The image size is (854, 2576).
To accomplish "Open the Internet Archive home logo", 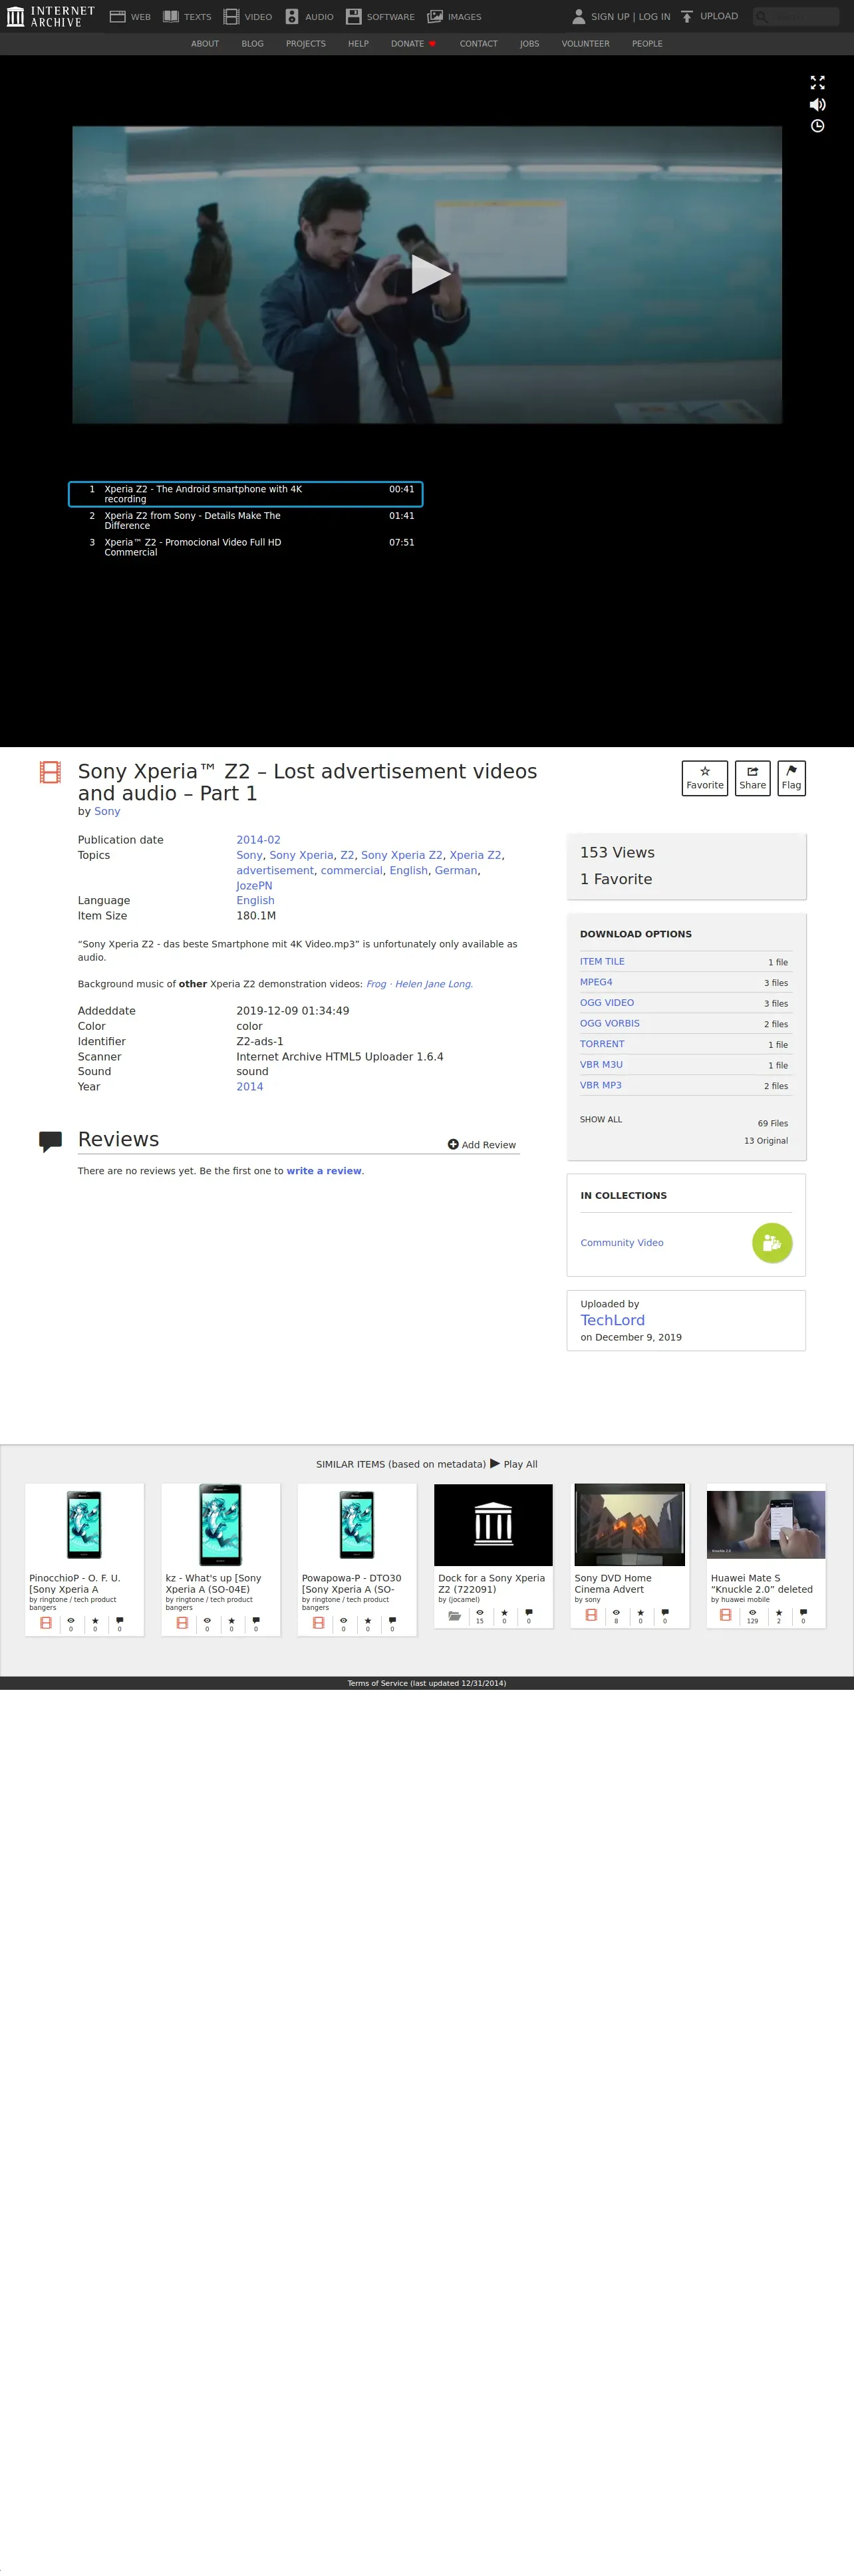I will point(50,16).
